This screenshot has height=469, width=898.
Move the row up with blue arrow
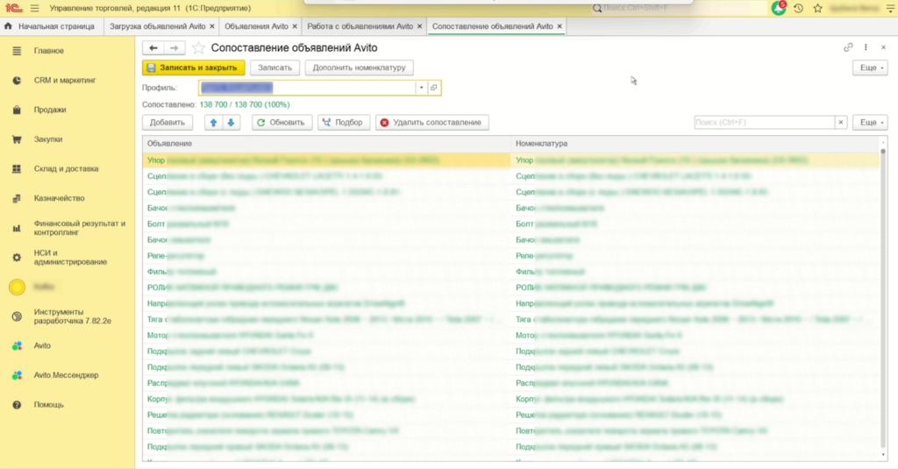click(212, 123)
